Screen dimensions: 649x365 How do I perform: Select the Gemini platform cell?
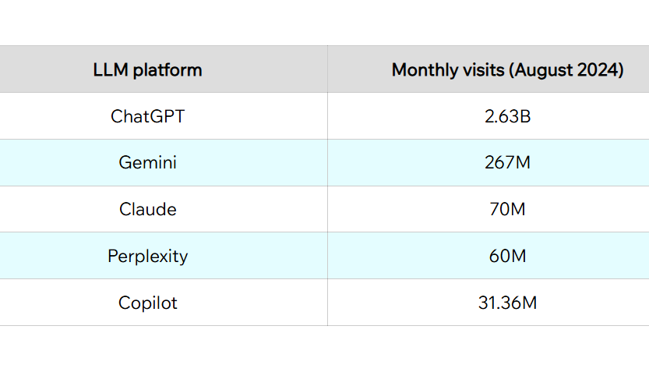click(147, 163)
